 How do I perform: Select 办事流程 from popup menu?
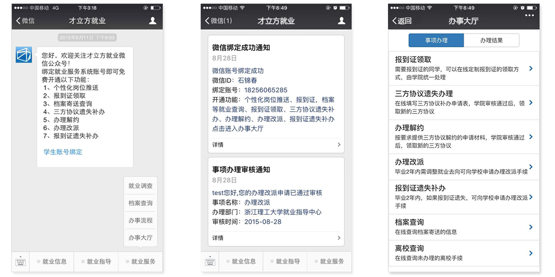(x=140, y=221)
